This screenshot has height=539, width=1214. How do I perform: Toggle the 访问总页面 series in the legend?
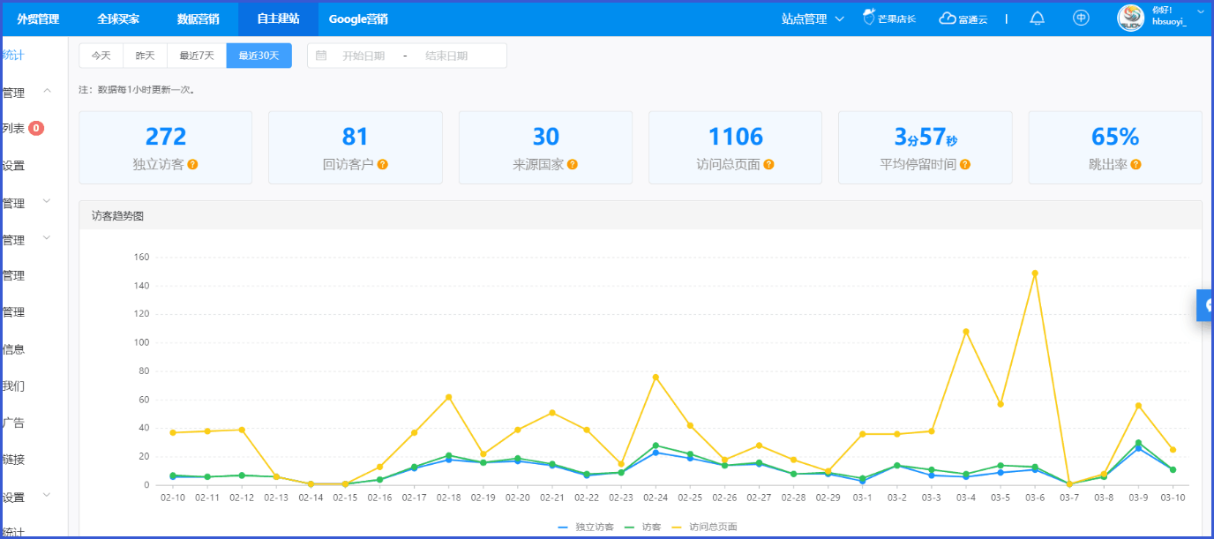[705, 527]
